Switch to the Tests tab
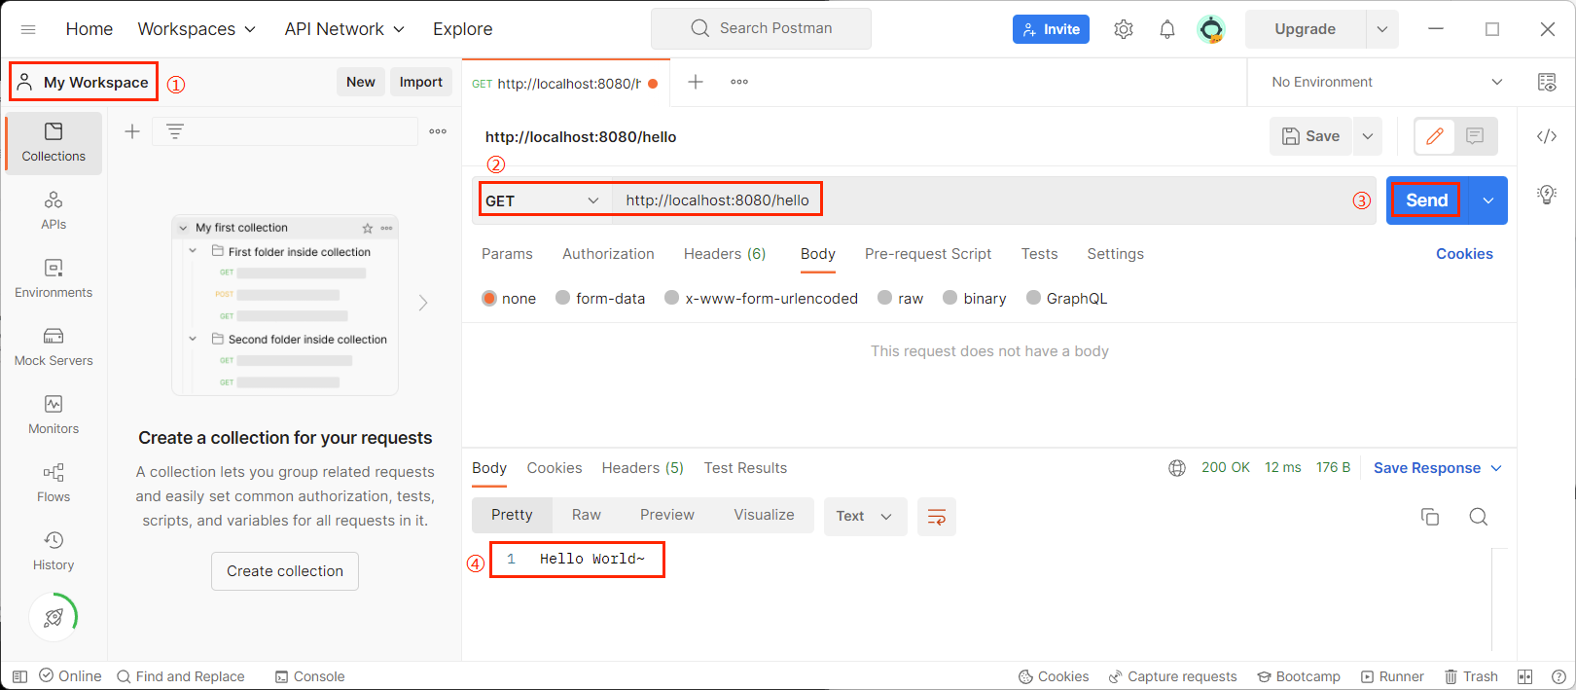 point(1039,254)
